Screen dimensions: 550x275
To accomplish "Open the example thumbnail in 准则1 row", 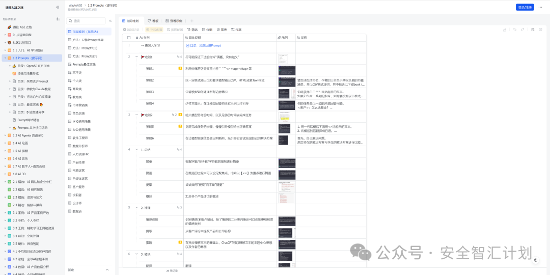I will (283, 59).
